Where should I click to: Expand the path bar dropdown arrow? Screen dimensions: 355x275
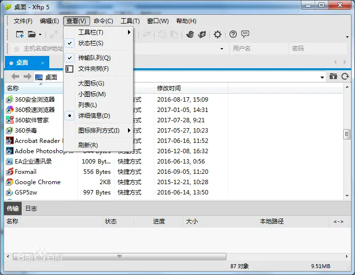322,78
